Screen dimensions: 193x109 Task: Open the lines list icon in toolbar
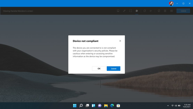click(151, 11)
